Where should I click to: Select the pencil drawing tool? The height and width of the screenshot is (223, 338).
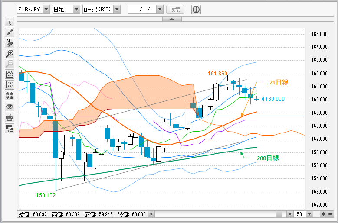click(10, 32)
